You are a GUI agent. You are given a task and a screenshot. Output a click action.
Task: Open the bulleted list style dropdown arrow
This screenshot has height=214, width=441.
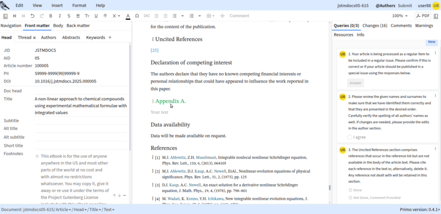(182, 16)
